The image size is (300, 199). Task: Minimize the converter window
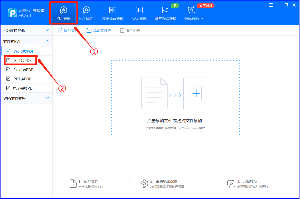[279, 5]
